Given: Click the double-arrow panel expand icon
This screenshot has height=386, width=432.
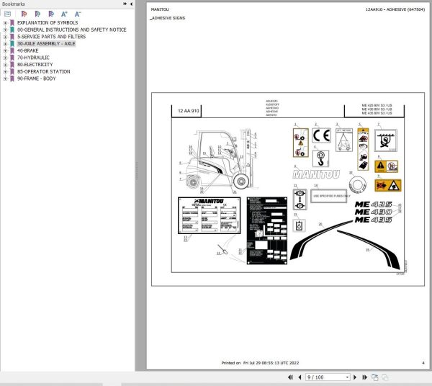Looking at the screenshot, I should point(125,4).
